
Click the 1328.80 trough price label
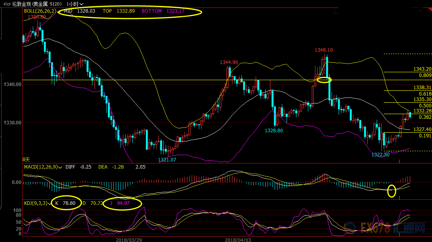click(x=274, y=130)
